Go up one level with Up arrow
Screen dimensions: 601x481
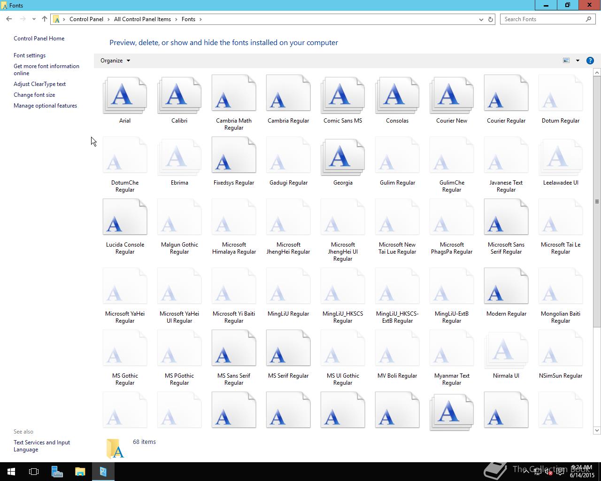click(x=44, y=19)
